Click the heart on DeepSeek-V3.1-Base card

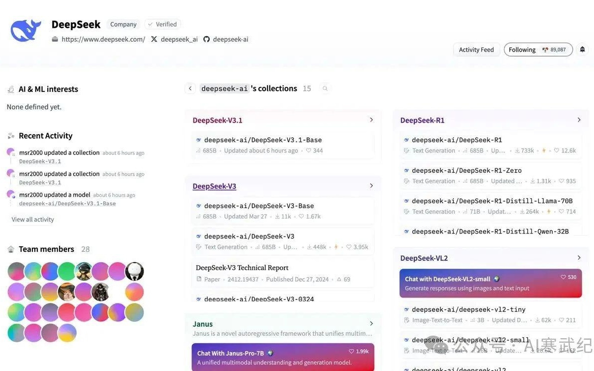click(309, 150)
